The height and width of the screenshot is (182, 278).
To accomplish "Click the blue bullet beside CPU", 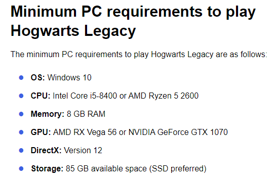I will (x=21, y=96).
